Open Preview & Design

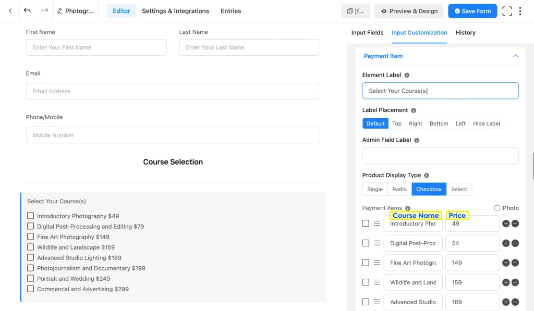(409, 11)
